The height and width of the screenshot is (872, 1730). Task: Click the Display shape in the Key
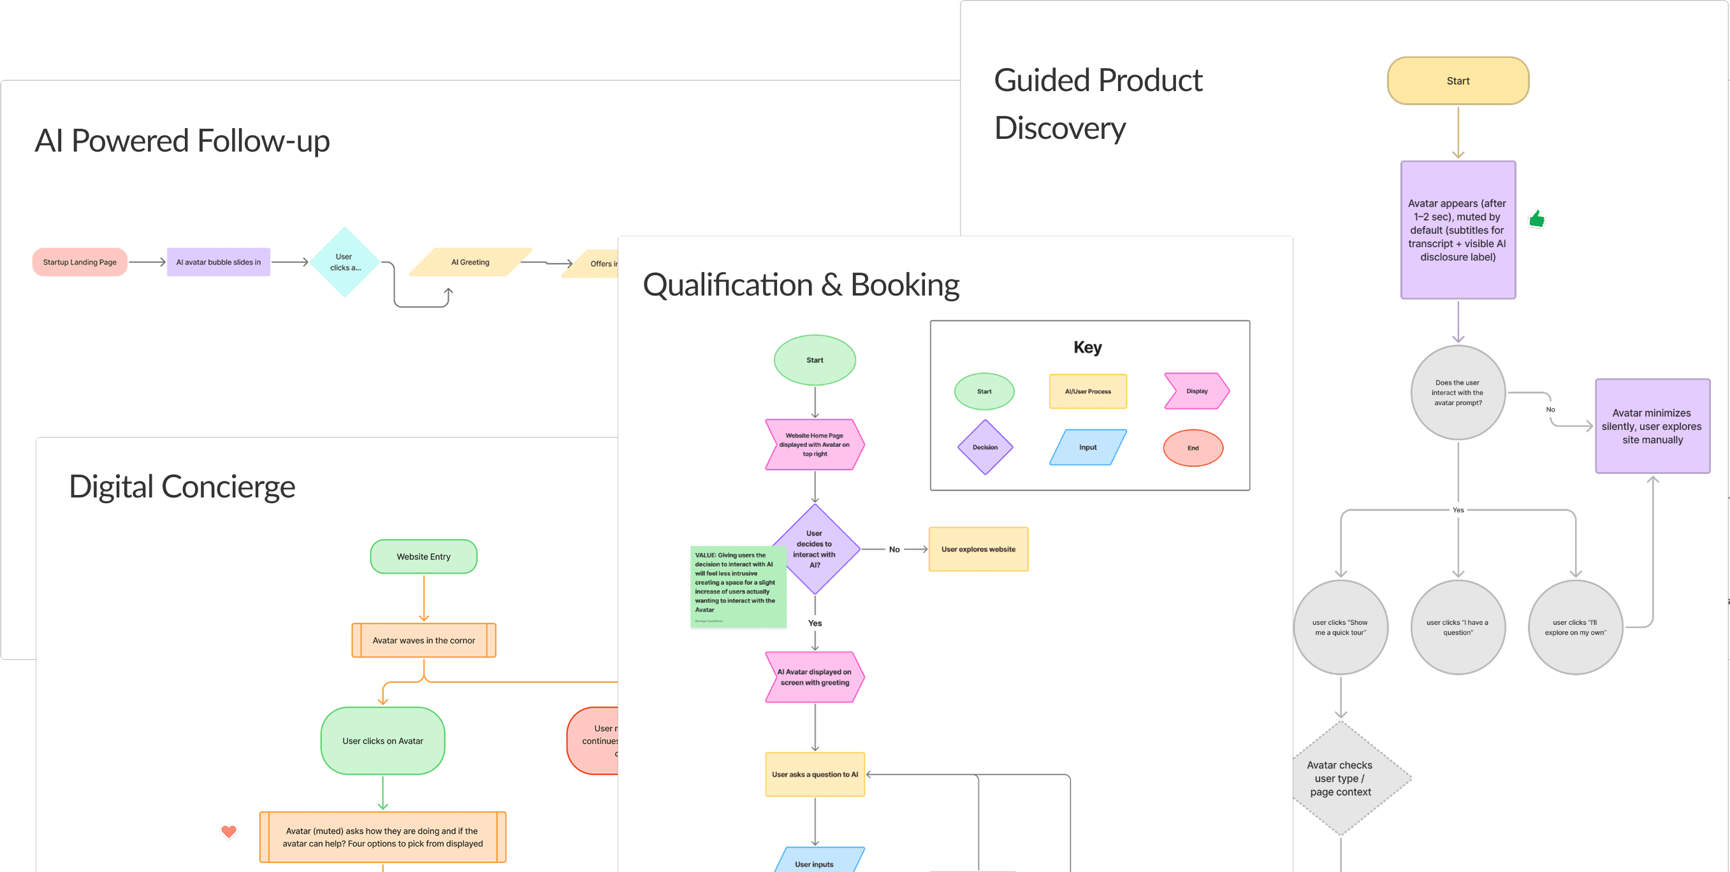(x=1196, y=390)
